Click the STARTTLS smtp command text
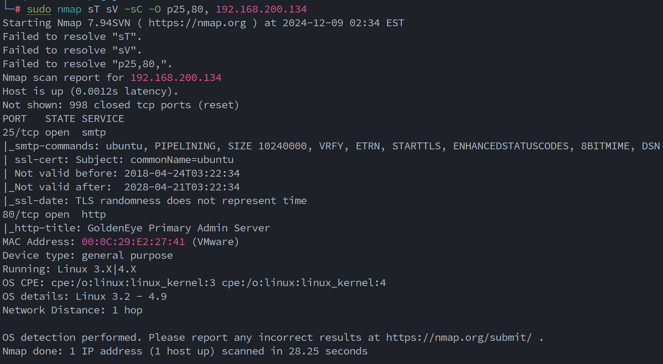The width and height of the screenshot is (663, 364). pyautogui.click(x=416, y=146)
